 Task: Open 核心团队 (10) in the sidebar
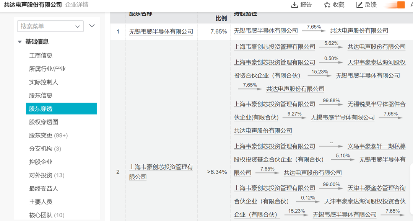tap(47, 215)
